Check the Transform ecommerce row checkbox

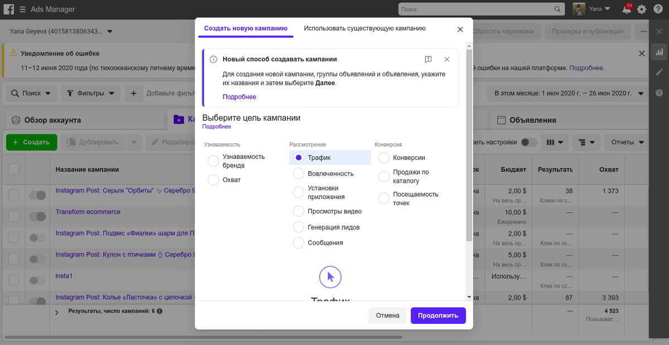(13, 216)
